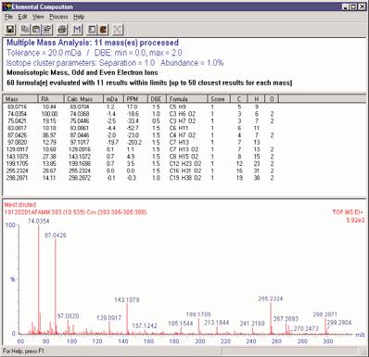The height and width of the screenshot is (357, 369).
Task: Click the PPM column header
Action: click(x=136, y=99)
